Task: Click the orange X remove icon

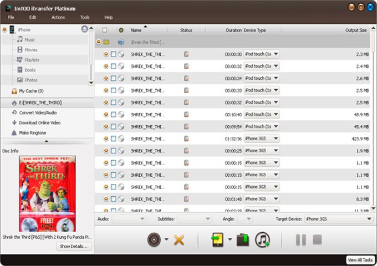Action: click(x=179, y=240)
